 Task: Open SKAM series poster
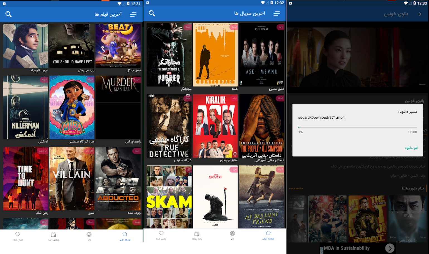169,197
